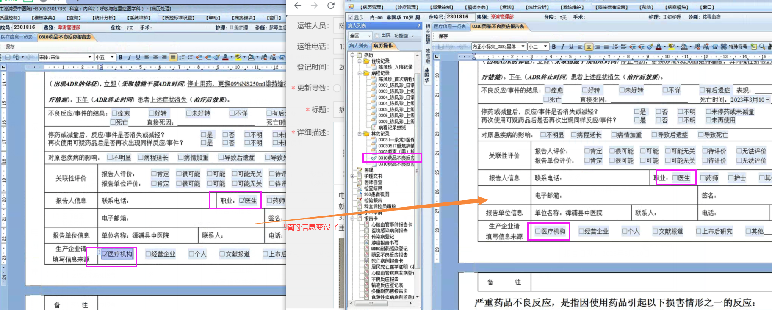Image resolution: width=772 pixels, height=310 pixels.
Task: Click center align icon in right editor toolbar
Action: pos(589,47)
